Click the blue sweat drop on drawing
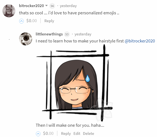Image resolution: width=157 pixels, height=137 pixels. pos(88,78)
